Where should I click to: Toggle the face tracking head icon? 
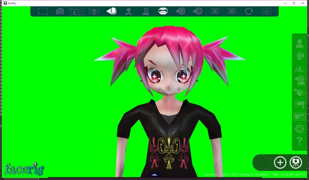pyautogui.click(x=111, y=11)
